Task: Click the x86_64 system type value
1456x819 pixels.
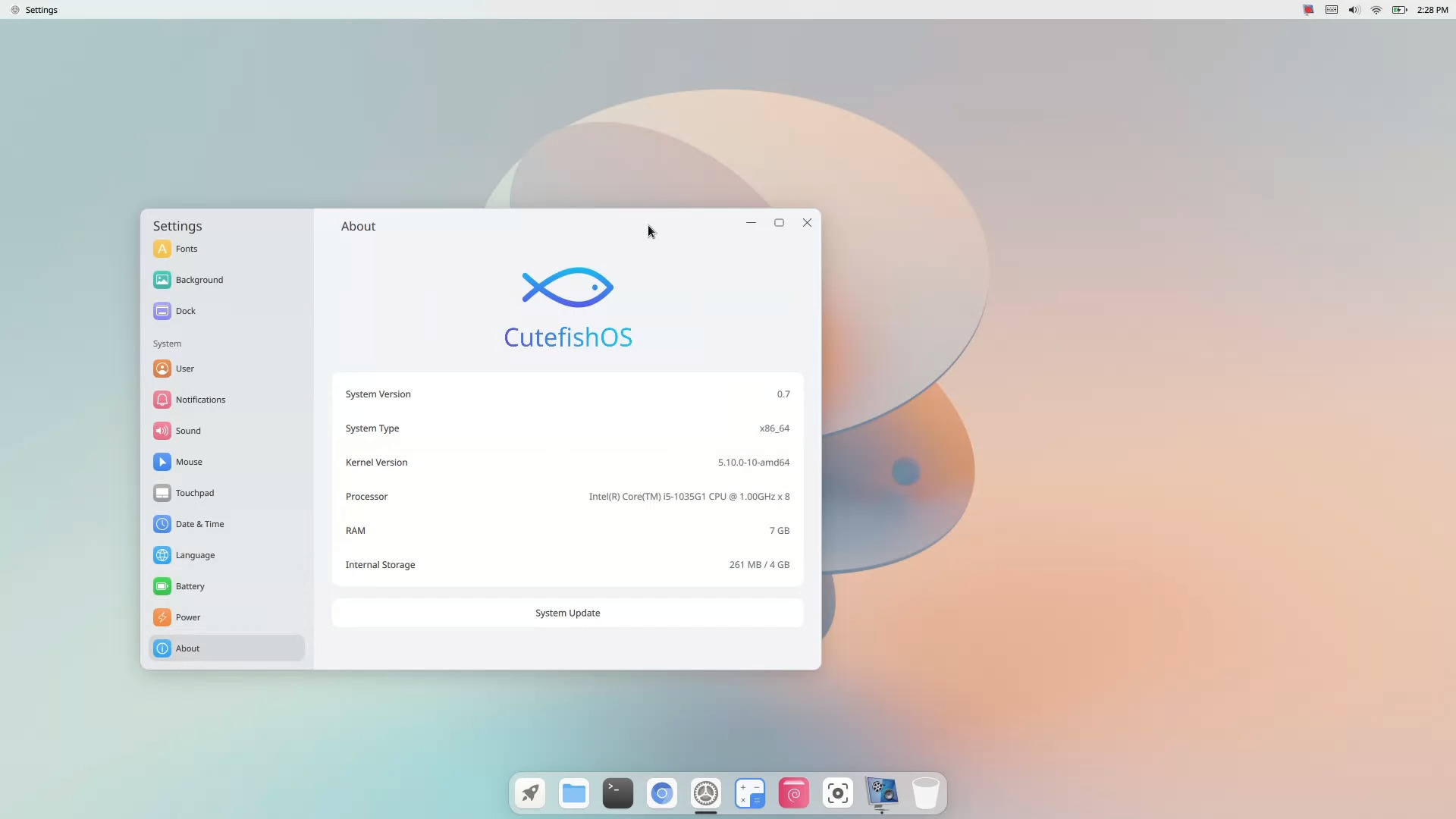Action: 774,428
